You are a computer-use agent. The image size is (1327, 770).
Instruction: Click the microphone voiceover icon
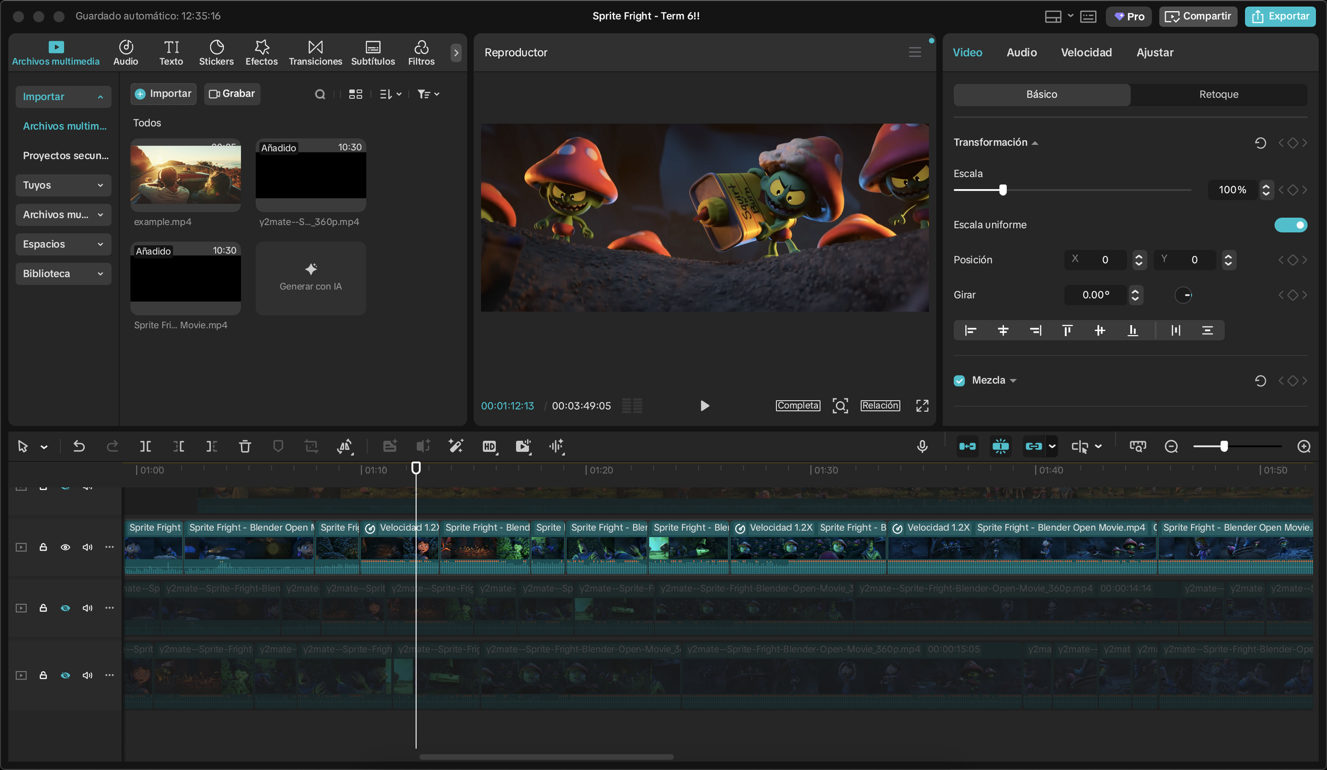coord(922,447)
